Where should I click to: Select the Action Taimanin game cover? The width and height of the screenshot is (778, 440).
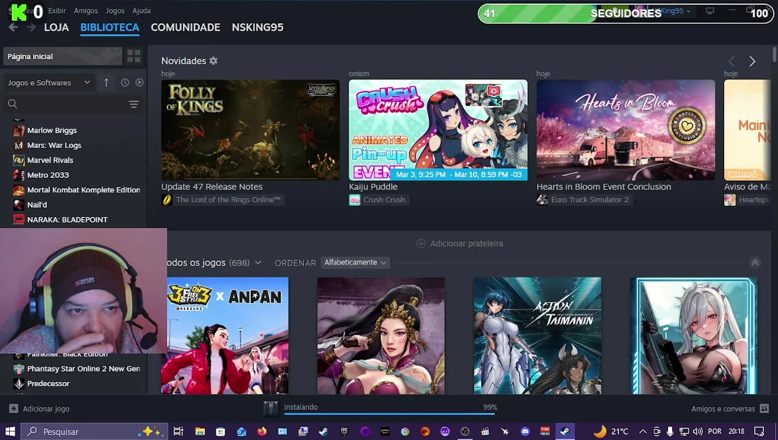tap(538, 335)
